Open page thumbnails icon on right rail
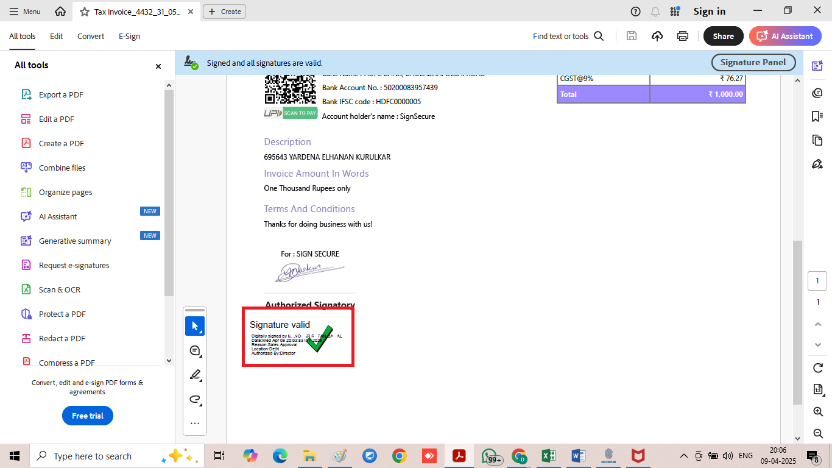Image resolution: width=832 pixels, height=468 pixels. pyautogui.click(x=817, y=140)
